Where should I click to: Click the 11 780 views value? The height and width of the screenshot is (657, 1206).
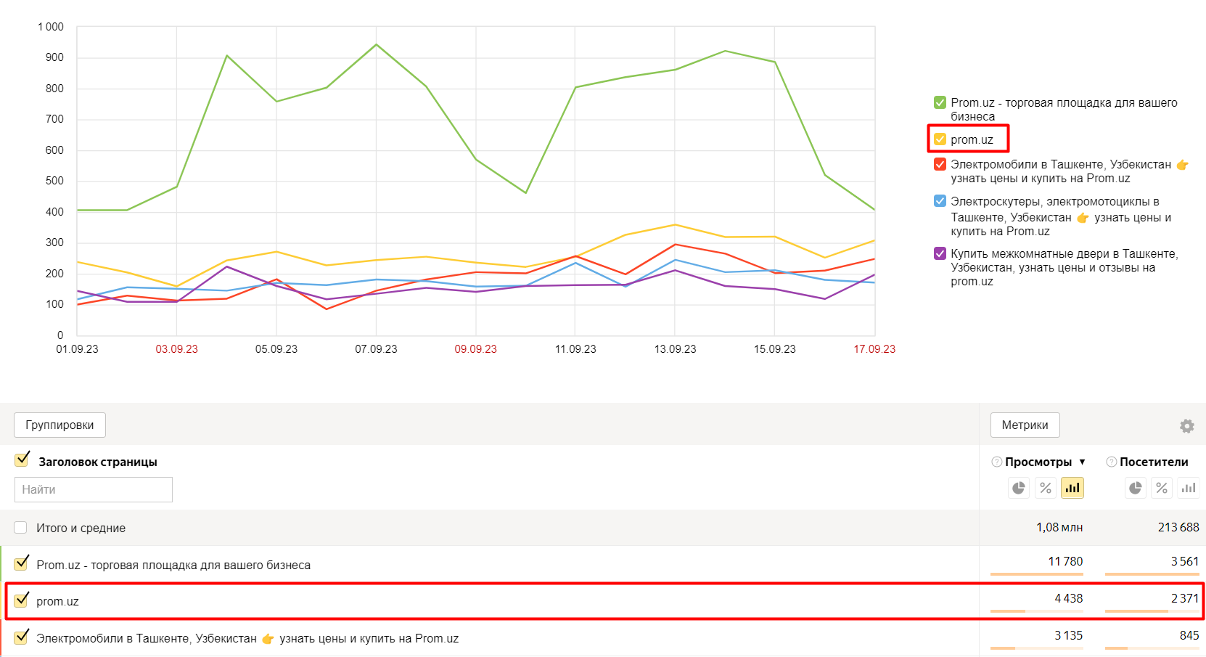(1065, 562)
